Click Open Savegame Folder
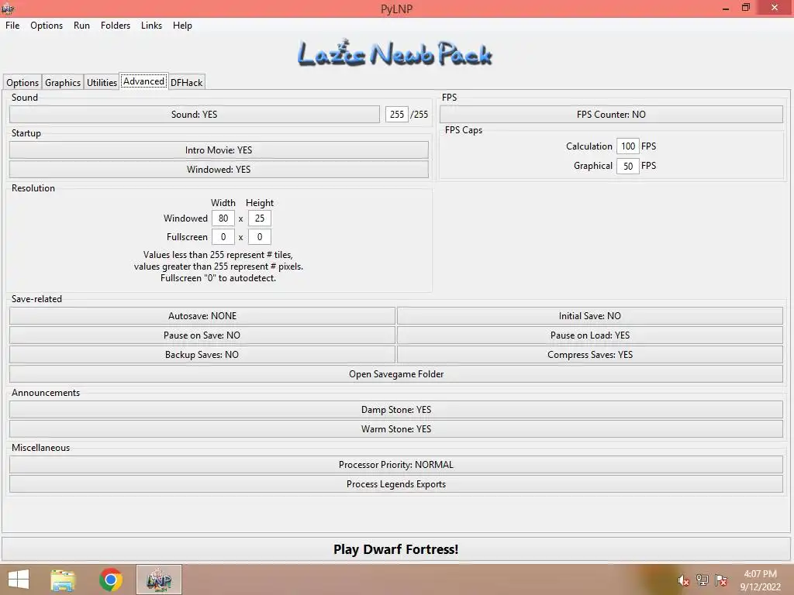This screenshot has width=794, height=595. click(396, 374)
